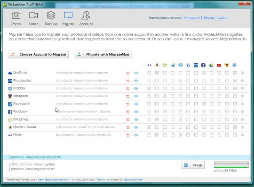Click the eye icon for Dropbox

[x=136, y=89]
